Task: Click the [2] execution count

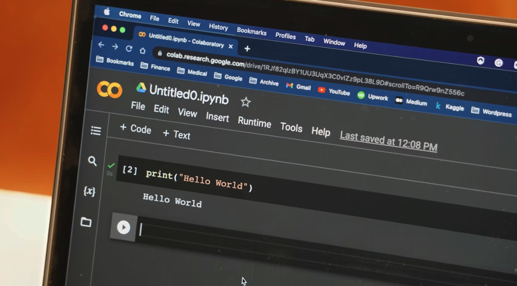Action: [129, 170]
